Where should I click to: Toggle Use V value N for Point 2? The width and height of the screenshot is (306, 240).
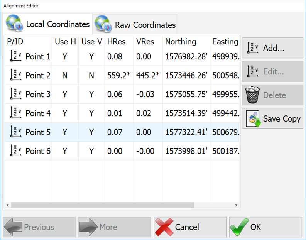click(x=91, y=76)
